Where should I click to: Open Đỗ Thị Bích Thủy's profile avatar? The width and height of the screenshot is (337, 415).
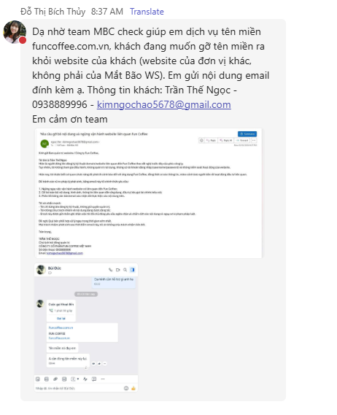pyautogui.click(x=15, y=32)
